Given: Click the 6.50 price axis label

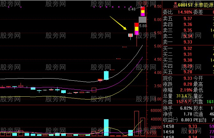Looking at the screenshot, I should [158, 6].
